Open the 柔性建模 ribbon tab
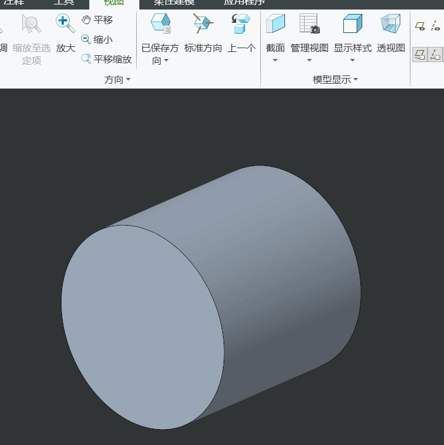444x445 pixels. pos(174,3)
